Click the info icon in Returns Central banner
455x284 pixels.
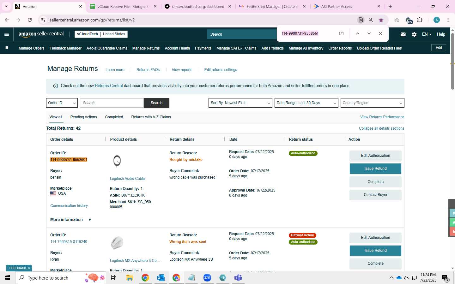(56, 86)
